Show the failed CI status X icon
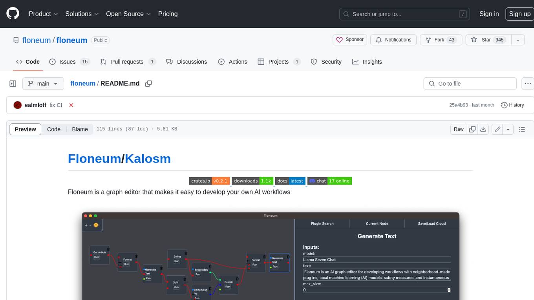This screenshot has width=534, height=300. 71,105
